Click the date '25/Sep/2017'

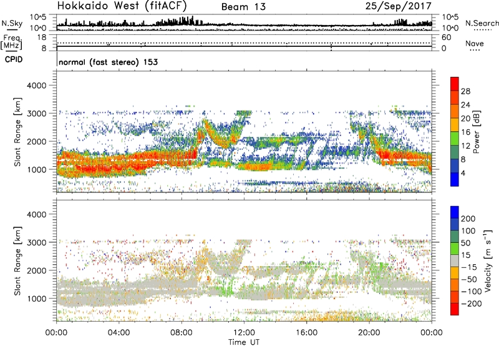[x=399, y=6]
